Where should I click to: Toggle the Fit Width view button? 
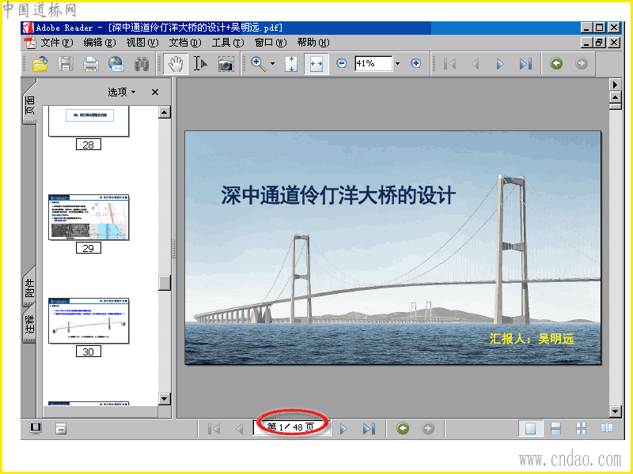[316, 64]
